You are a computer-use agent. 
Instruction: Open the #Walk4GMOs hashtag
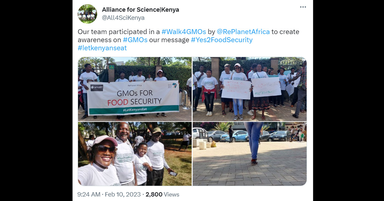tap(184, 32)
